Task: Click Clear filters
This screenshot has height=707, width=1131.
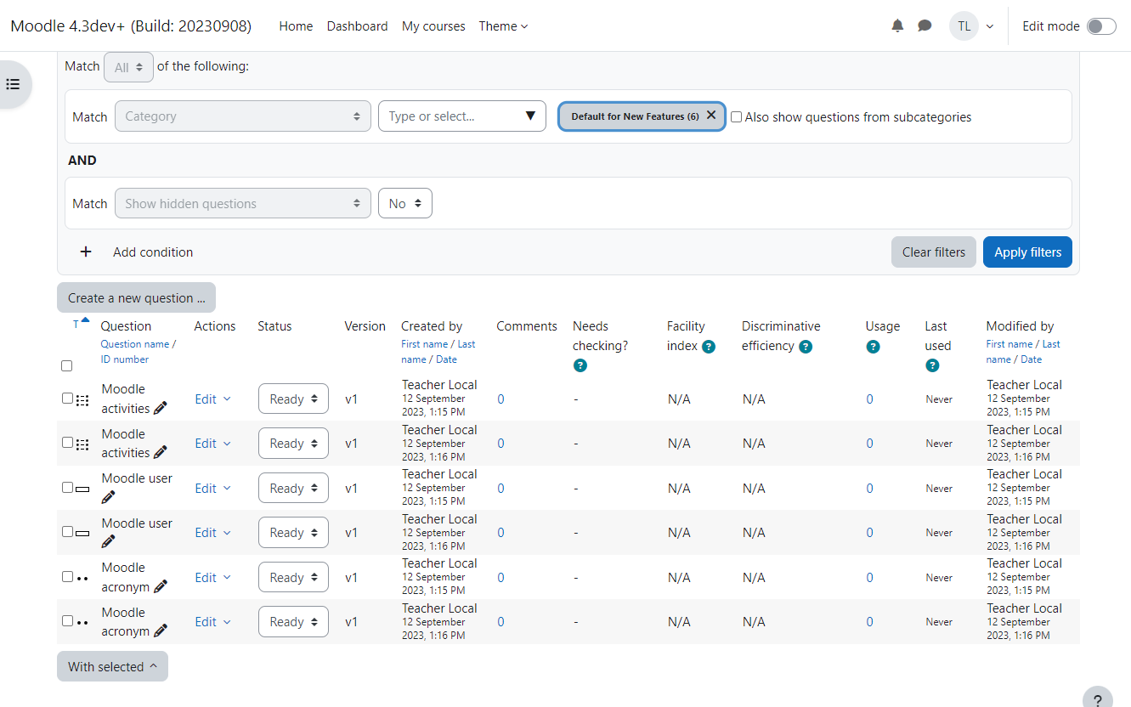Action: coord(933,252)
